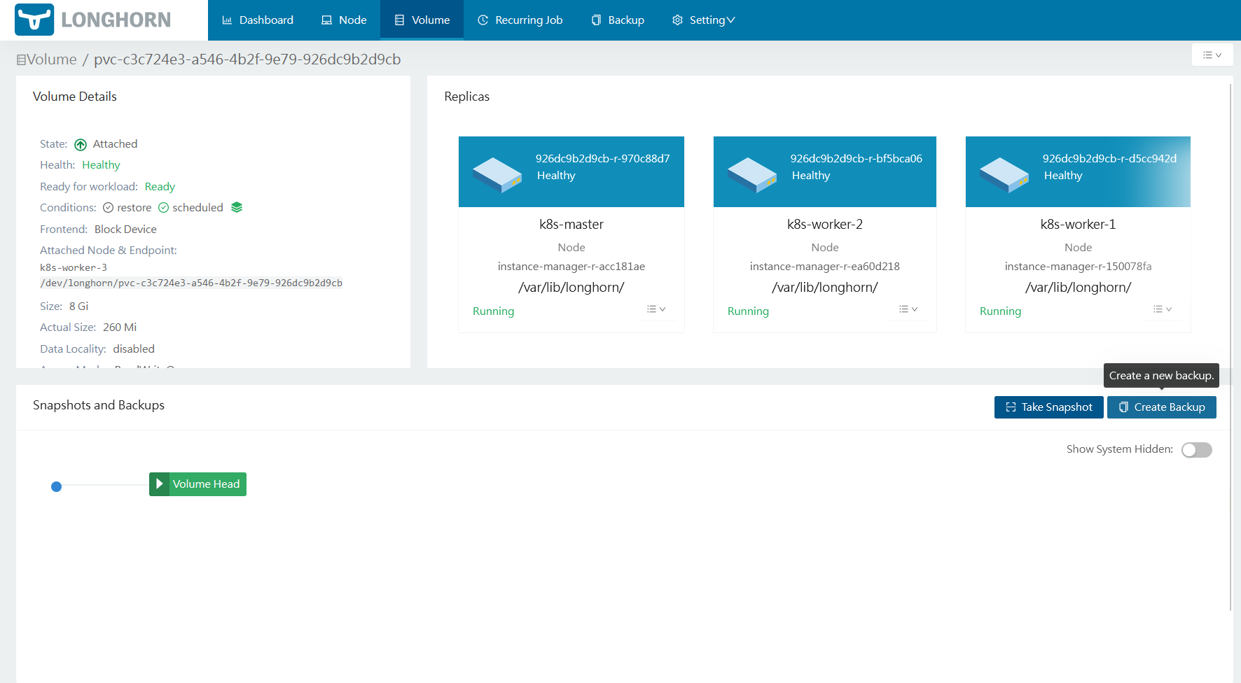Click instance-manager-r-acc181ae text
Viewport: 1241px width, 683px height.
pos(571,267)
